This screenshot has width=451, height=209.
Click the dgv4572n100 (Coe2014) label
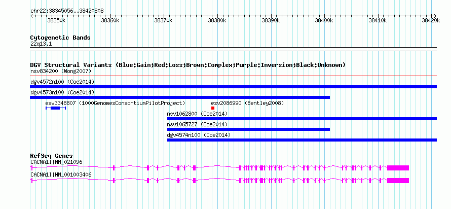click(62, 82)
